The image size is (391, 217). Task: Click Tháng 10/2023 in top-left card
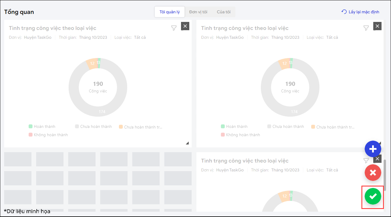(x=93, y=37)
